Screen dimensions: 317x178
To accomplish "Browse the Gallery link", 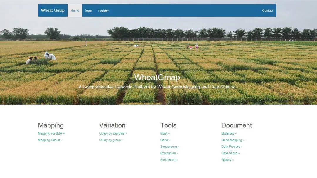I will click(227, 160).
